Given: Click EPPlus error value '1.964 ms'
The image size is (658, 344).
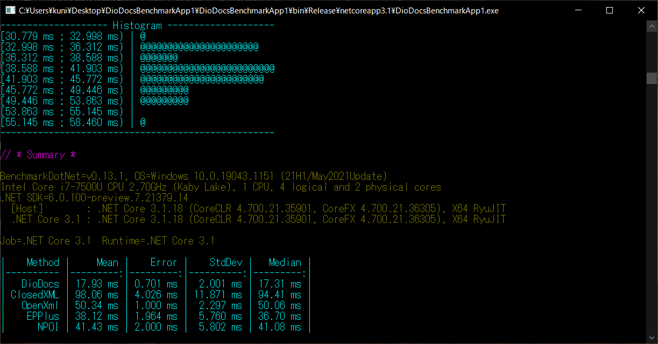Looking at the screenshot, I should tap(156, 316).
